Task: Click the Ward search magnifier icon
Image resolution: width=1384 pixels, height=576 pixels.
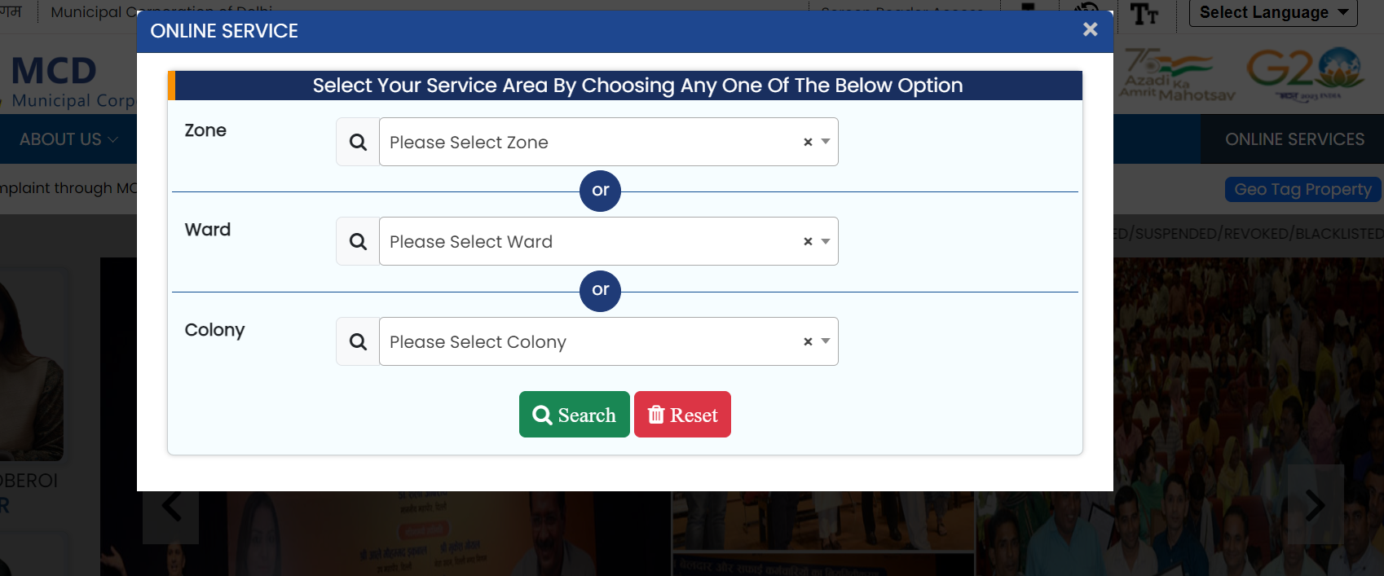Action: (x=358, y=242)
